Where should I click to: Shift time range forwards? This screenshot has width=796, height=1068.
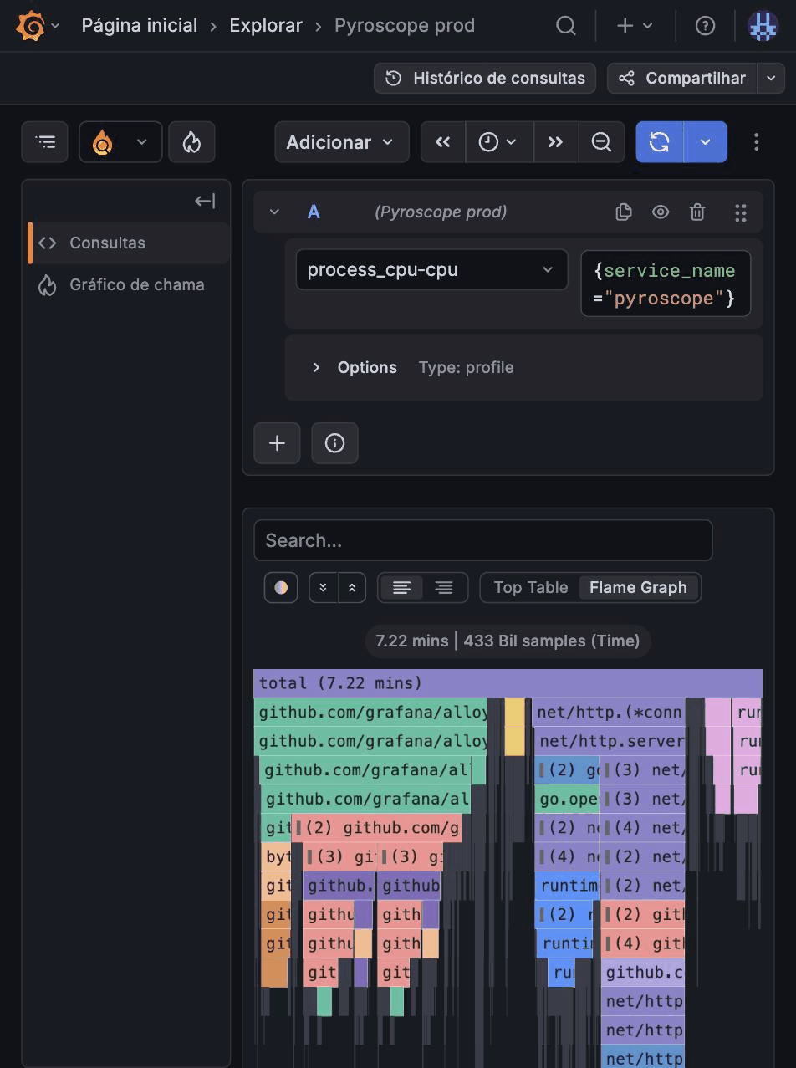(x=555, y=142)
